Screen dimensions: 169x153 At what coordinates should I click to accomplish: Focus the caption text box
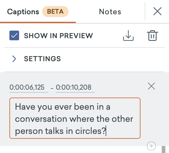75,118
